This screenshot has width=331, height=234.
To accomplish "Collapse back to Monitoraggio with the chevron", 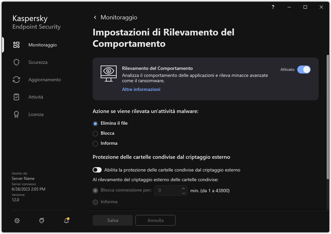I will 95,17.
